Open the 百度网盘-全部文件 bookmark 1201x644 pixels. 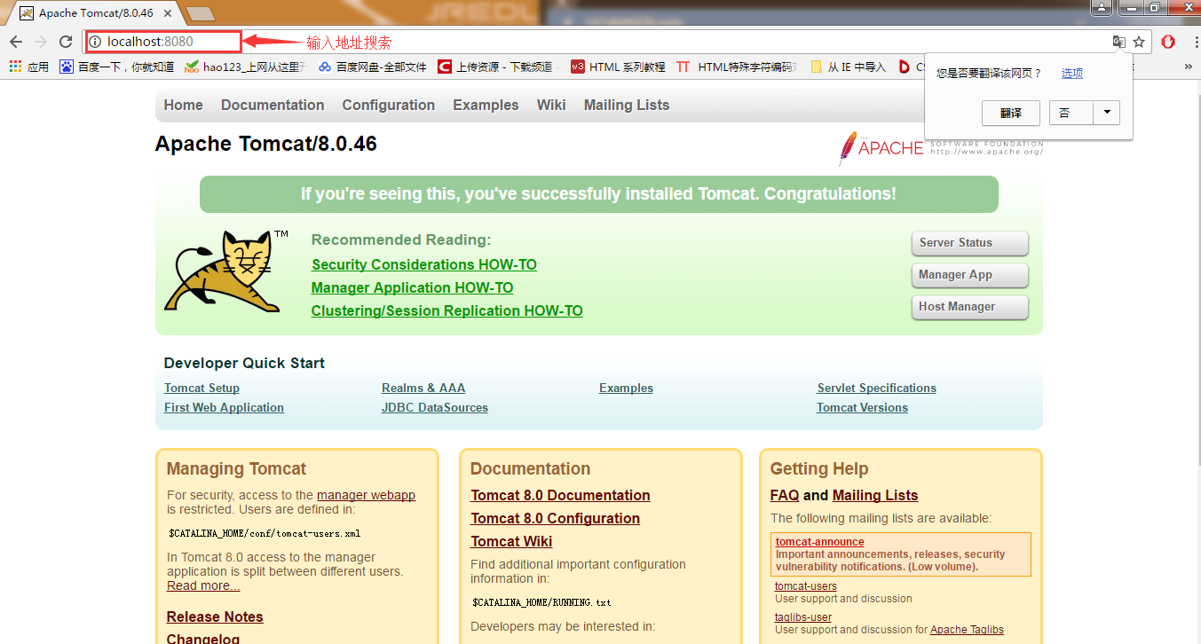click(373, 67)
